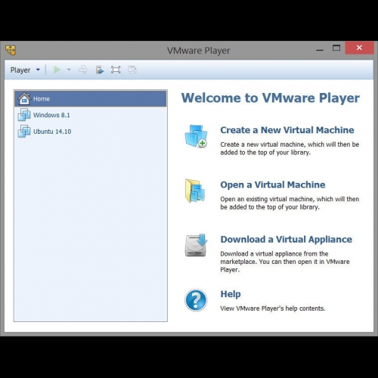This screenshot has height=378, width=378.
Task: Select Home in the library list
Action: coord(91,98)
